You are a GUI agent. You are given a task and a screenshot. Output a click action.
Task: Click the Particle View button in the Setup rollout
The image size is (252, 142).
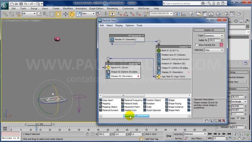pos(237,82)
